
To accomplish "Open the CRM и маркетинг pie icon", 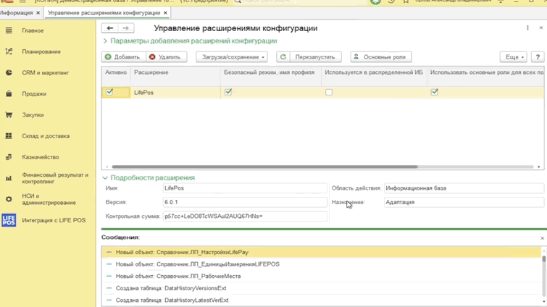I will (9, 72).
